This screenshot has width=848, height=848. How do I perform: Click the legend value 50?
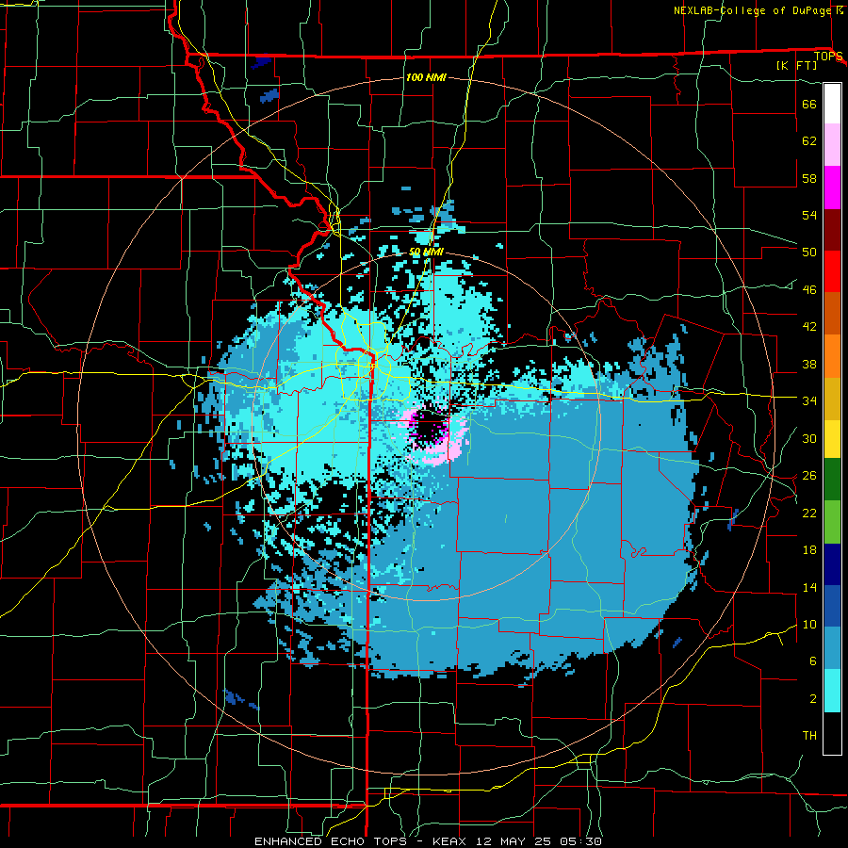point(809,252)
